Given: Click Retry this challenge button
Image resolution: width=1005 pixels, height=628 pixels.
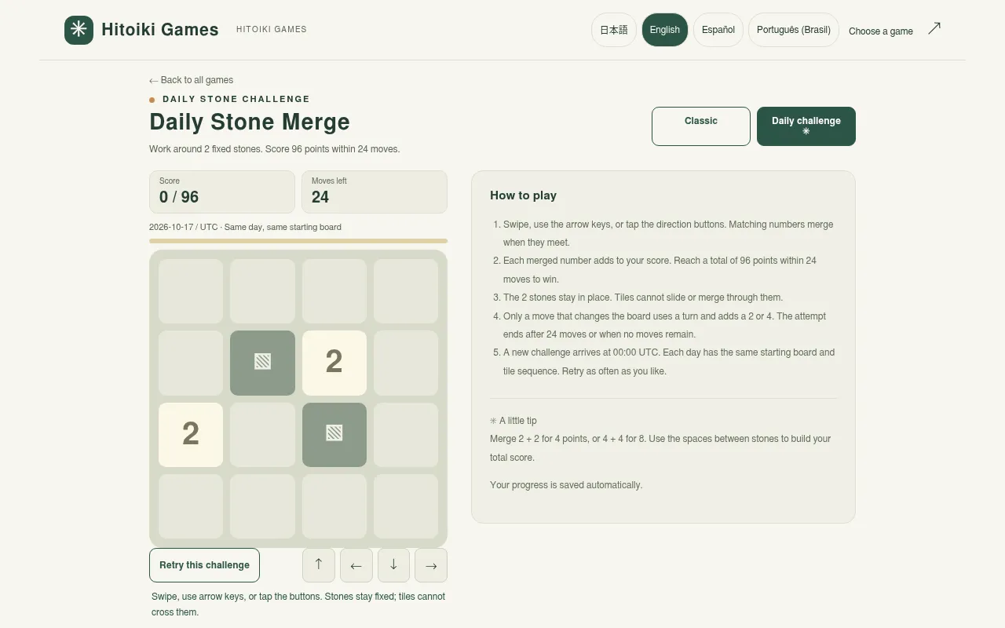Looking at the screenshot, I should (x=204, y=565).
